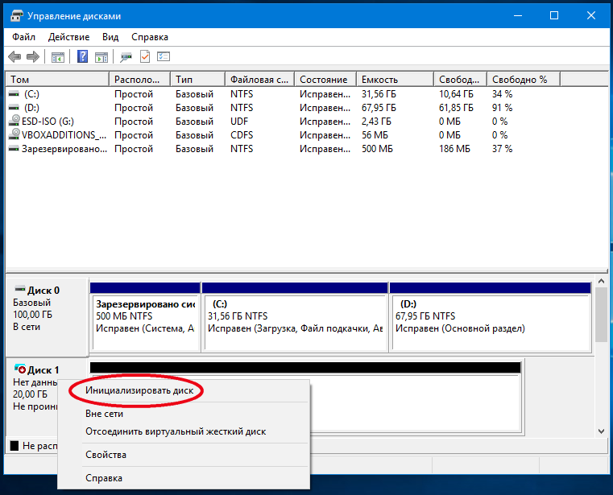613x495 pixels.
Task: Open the Вид menu
Action: pos(110,37)
